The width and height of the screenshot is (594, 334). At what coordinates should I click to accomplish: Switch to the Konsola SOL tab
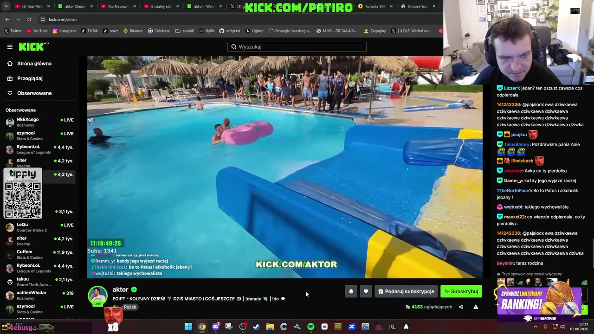(x=375, y=6)
